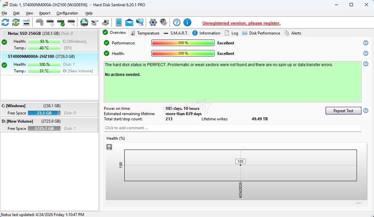Click the blue info circle toolbar icon
The image size is (374, 217).
pyautogui.click(x=187, y=22)
